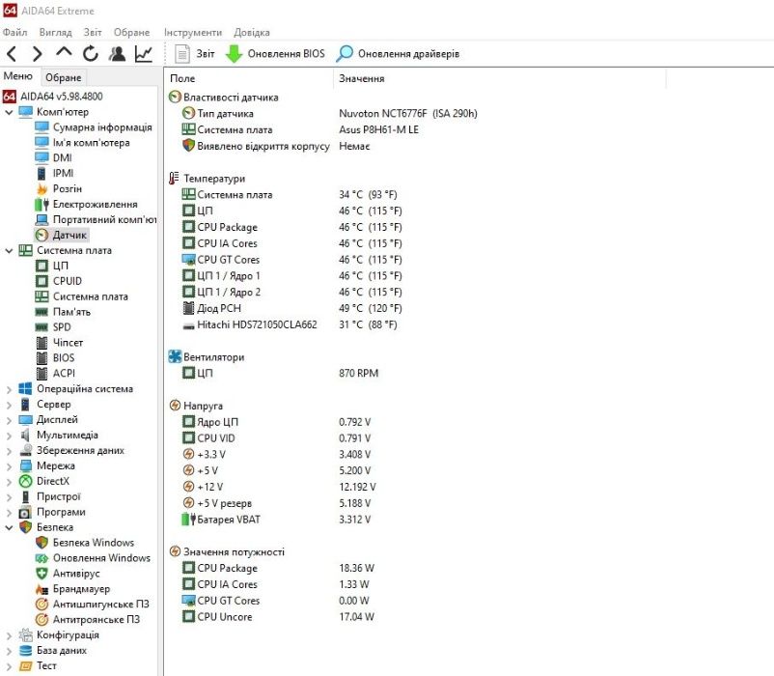Select the CPU Uncore power row
Screen dimensions: 774x676
[278, 617]
